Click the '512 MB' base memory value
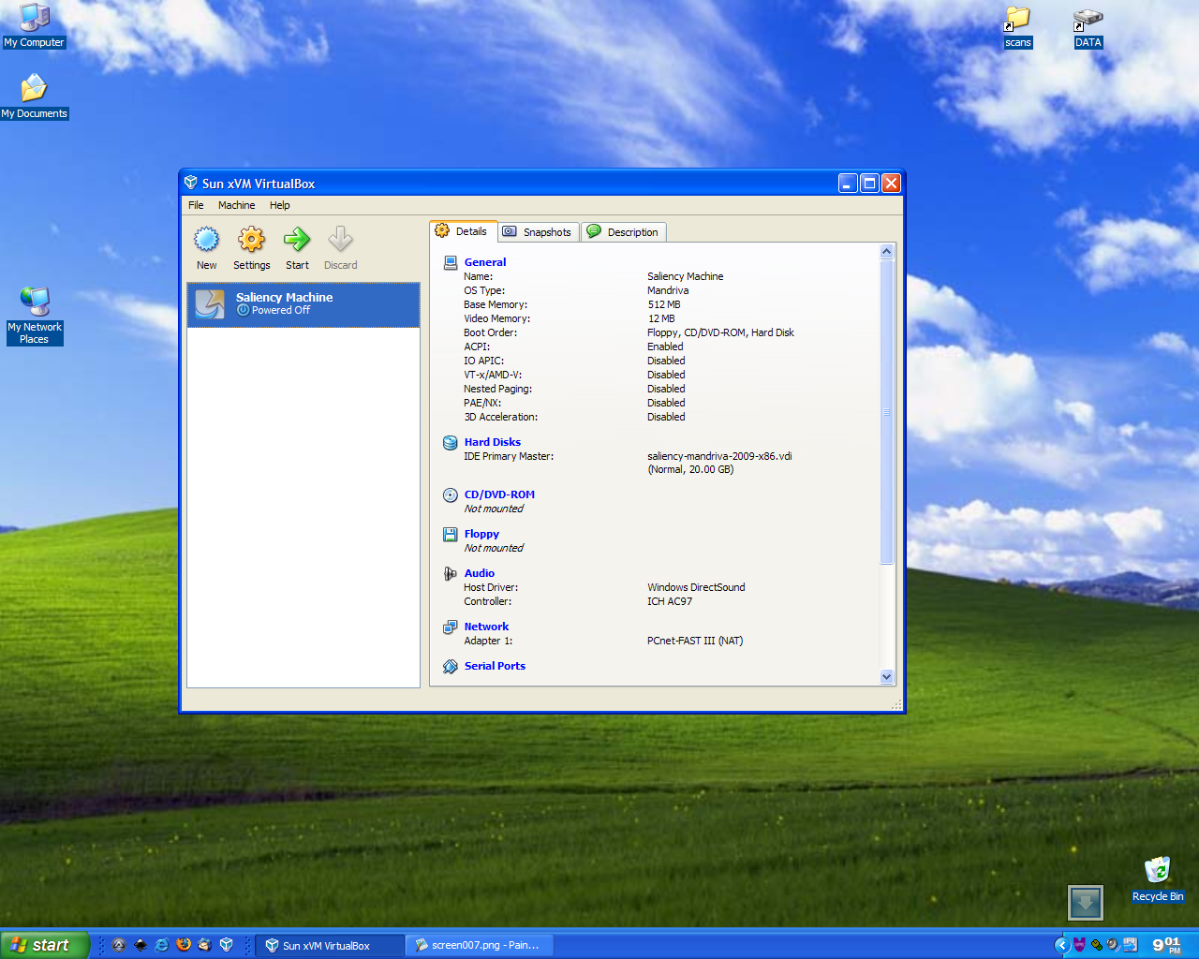This screenshot has width=1199, height=959. coord(664,304)
